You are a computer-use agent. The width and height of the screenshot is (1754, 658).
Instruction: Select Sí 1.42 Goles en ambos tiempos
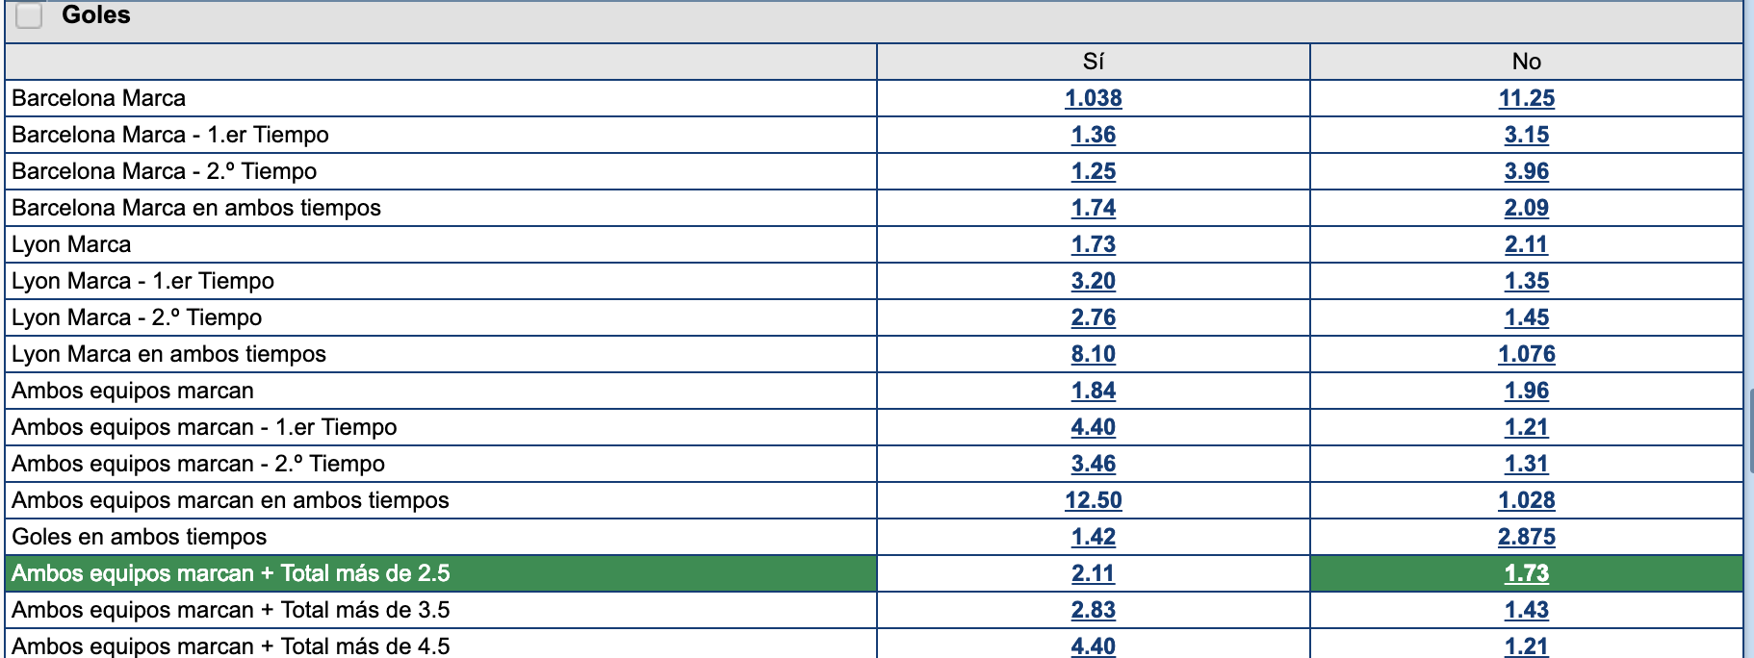click(1093, 537)
